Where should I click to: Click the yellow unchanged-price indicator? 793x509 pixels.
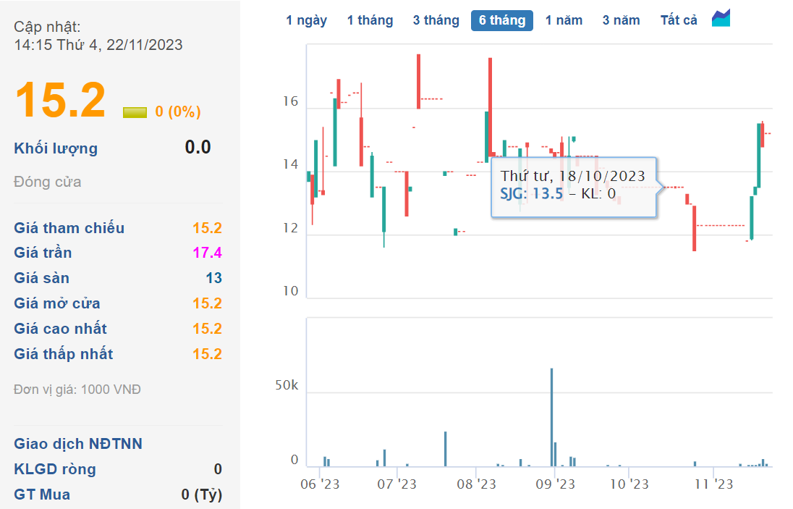point(135,112)
